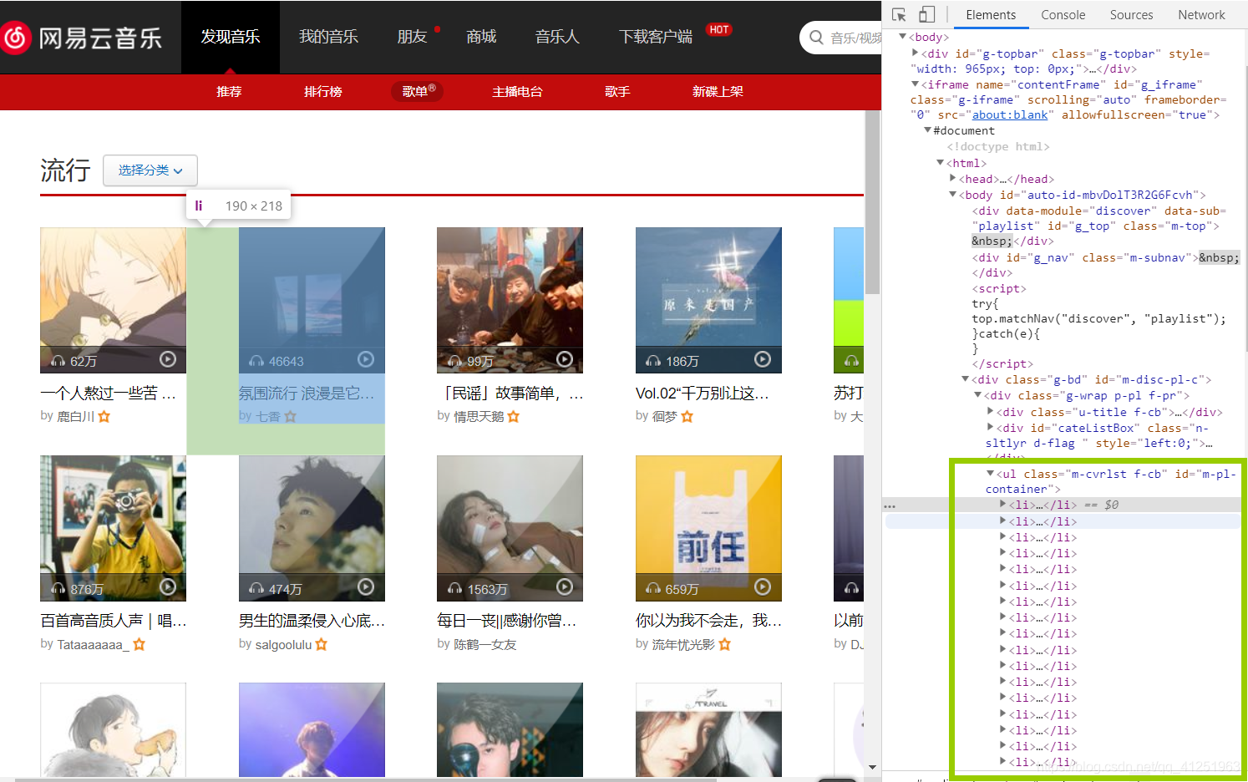Screen dimensions: 1248x782
Task: Switch to the Console tab in DevTools
Action: [x=1063, y=15]
